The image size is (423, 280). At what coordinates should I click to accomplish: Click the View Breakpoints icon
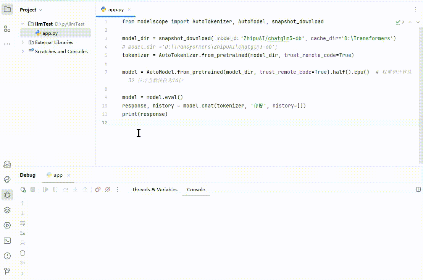[98, 189]
